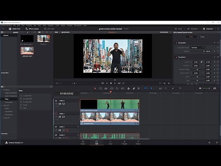Viewport: 221px width, 166px height.
Task: Select the Deliver page tab
Action: coord(138,142)
